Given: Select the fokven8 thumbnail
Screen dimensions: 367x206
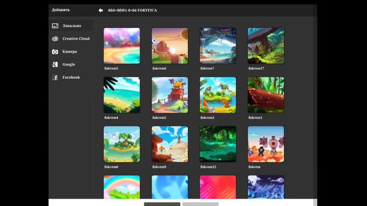Looking at the screenshot, I should pyautogui.click(x=122, y=144).
